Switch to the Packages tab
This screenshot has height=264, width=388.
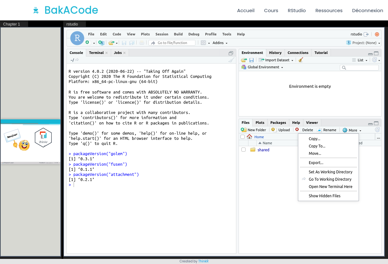coord(278,123)
